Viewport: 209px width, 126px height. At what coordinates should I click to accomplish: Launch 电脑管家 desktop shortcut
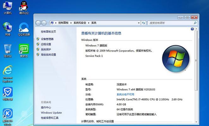(x=8, y=94)
